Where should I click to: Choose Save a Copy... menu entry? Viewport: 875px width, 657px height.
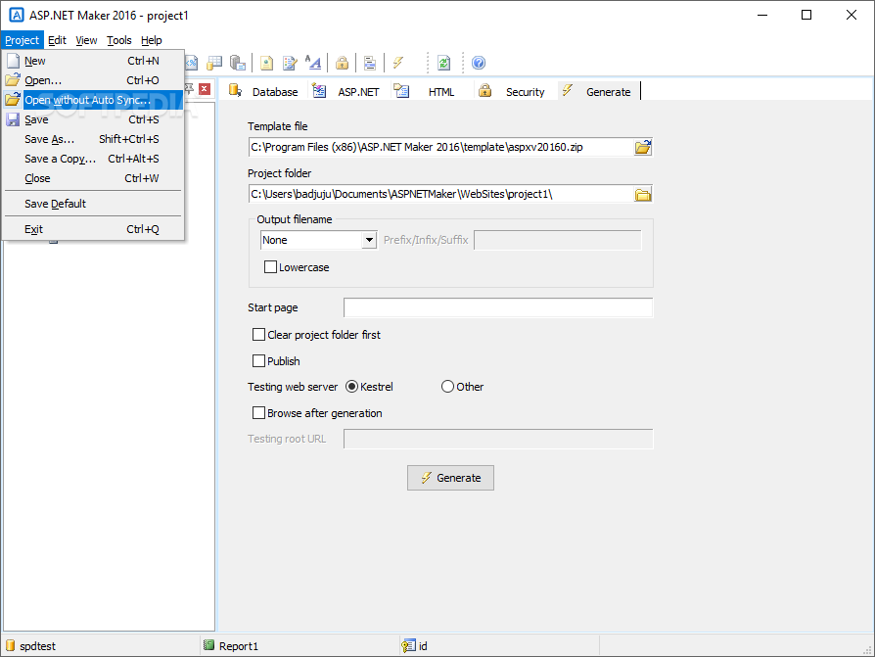tap(93, 159)
